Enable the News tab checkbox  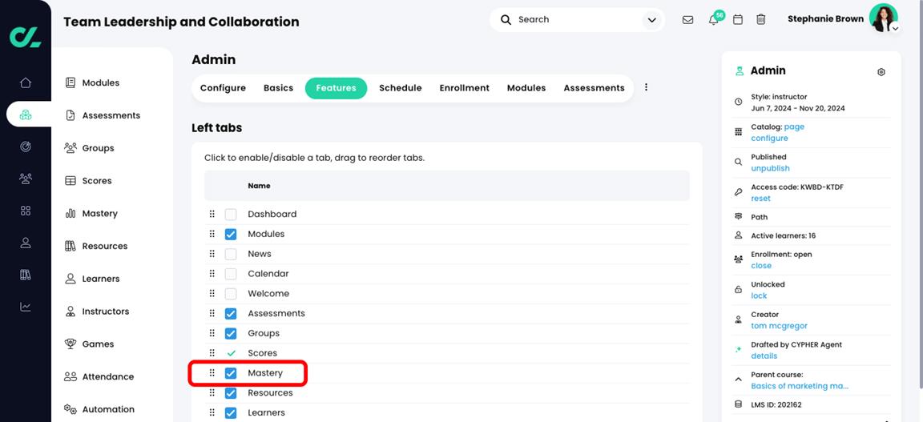click(x=231, y=255)
